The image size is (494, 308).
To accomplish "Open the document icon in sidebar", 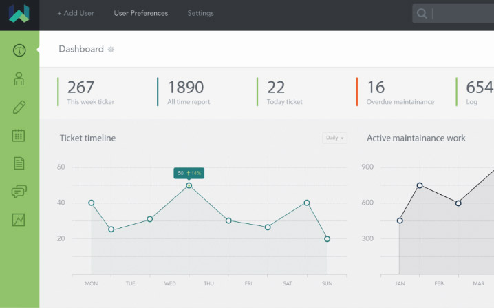I will [x=19, y=163].
